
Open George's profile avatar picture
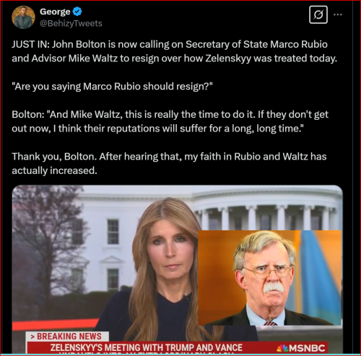(x=23, y=17)
